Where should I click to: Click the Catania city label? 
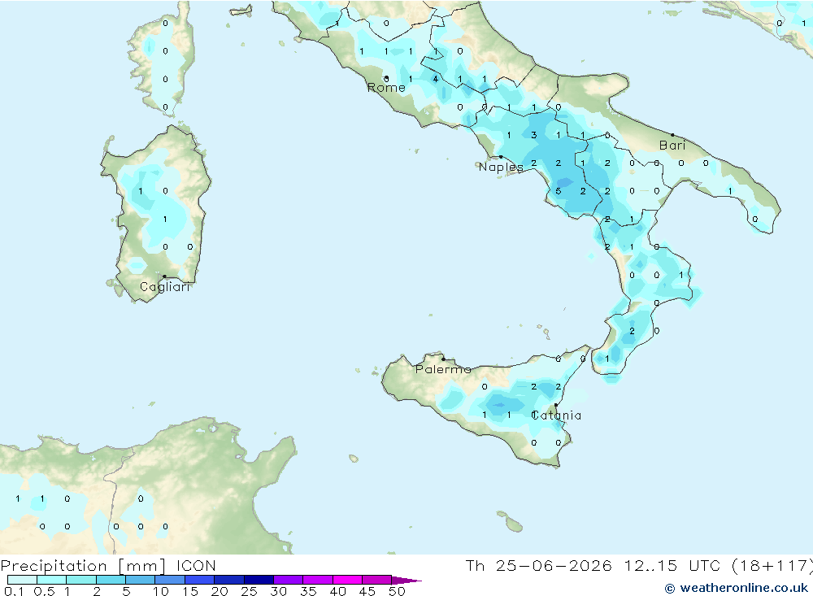556,415
